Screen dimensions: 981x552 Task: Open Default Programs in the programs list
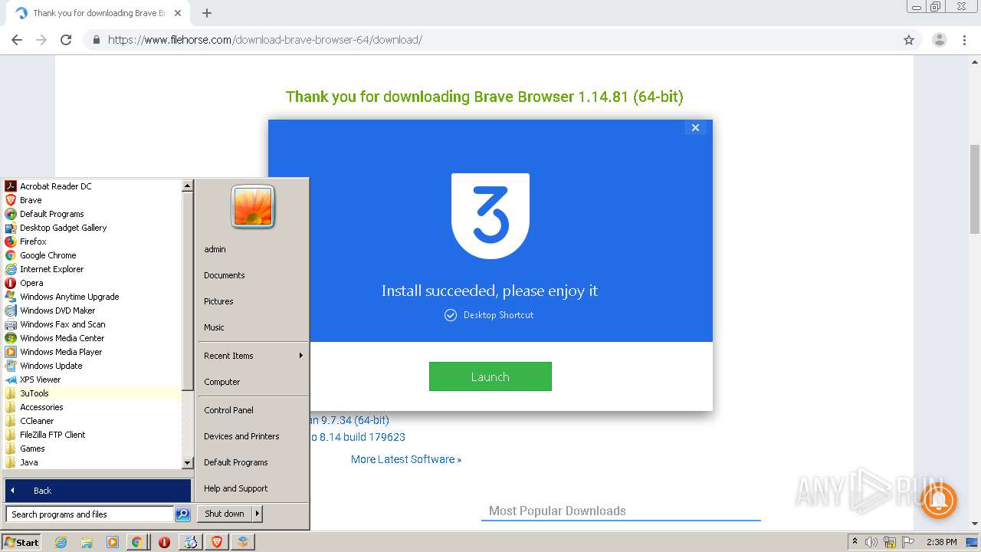[x=92, y=214]
